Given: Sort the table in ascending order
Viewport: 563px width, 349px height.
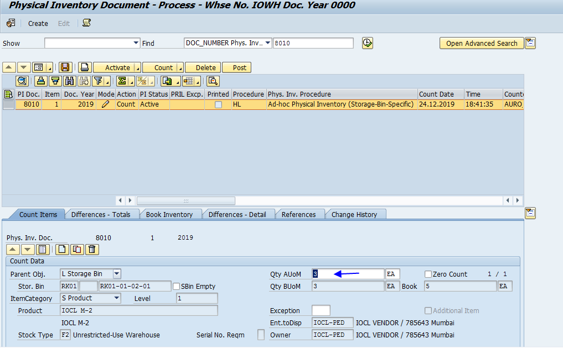Looking at the screenshot, I should pyautogui.click(x=41, y=81).
